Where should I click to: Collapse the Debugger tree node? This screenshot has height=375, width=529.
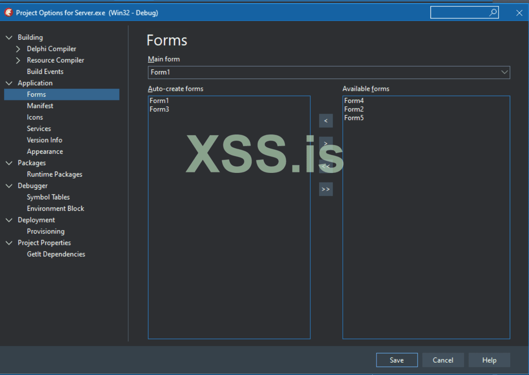pos(9,186)
